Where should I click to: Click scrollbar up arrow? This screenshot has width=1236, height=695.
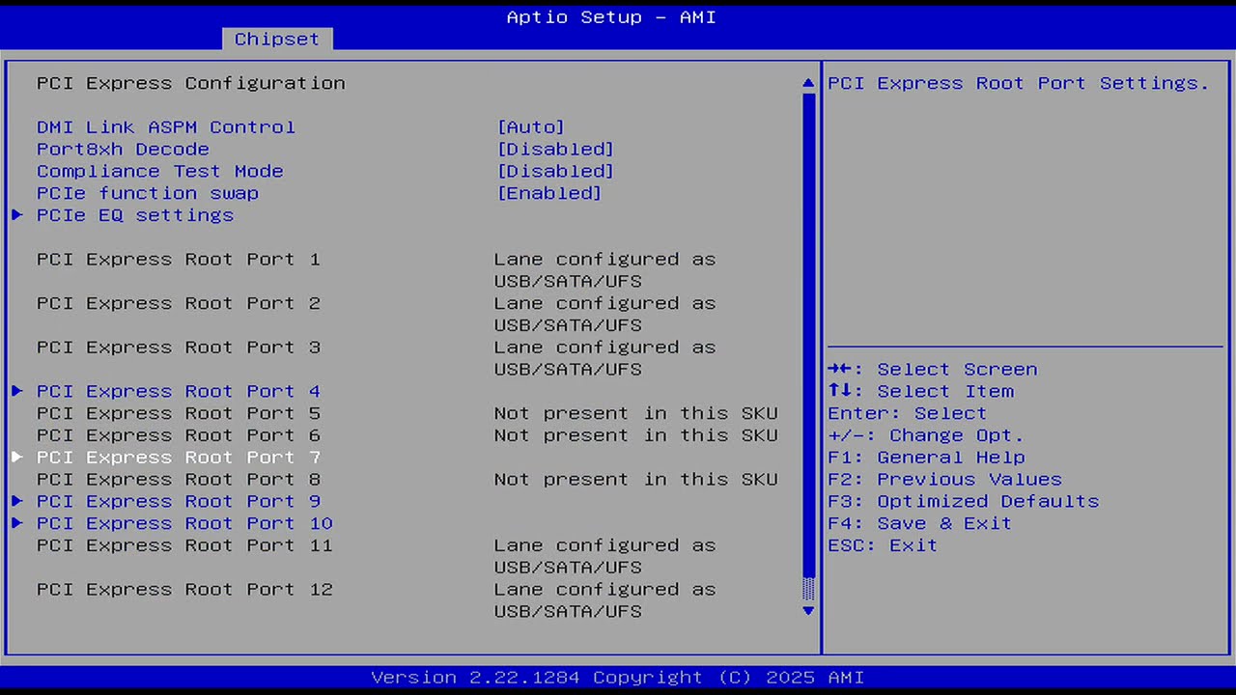tap(808, 84)
